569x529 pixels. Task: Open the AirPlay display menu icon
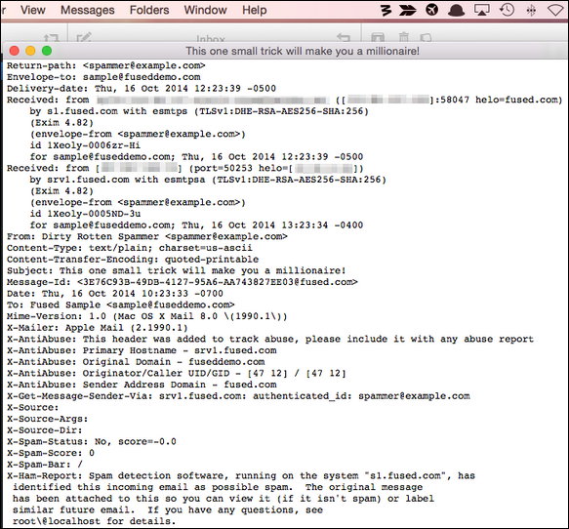point(481,10)
